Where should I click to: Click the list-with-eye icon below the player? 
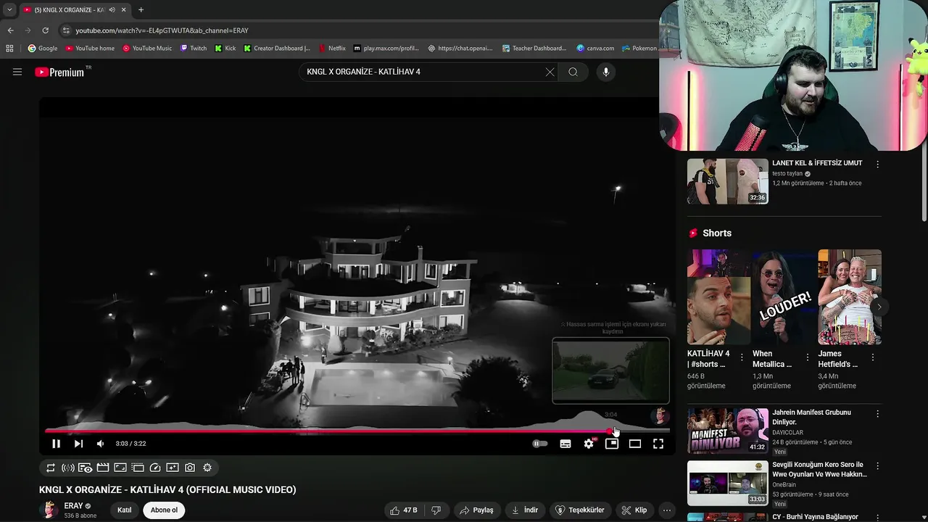click(86, 468)
